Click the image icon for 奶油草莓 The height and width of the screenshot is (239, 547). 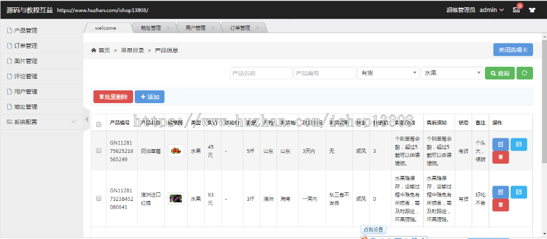tap(519, 144)
